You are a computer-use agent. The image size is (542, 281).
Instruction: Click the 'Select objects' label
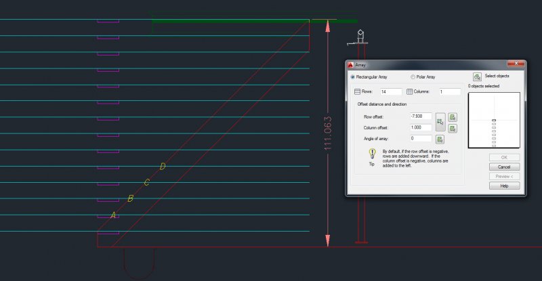point(497,76)
